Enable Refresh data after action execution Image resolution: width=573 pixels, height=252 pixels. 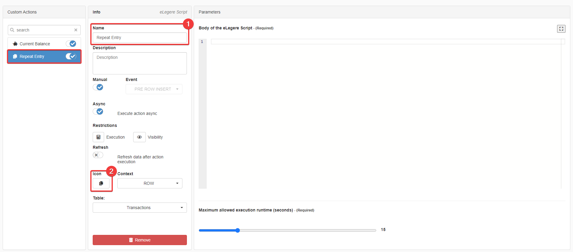point(98,155)
